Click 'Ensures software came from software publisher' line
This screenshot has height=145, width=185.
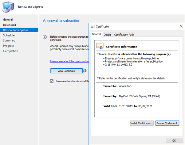point(132,58)
